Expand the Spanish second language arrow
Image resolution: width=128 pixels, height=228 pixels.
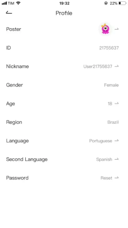click(x=117, y=159)
